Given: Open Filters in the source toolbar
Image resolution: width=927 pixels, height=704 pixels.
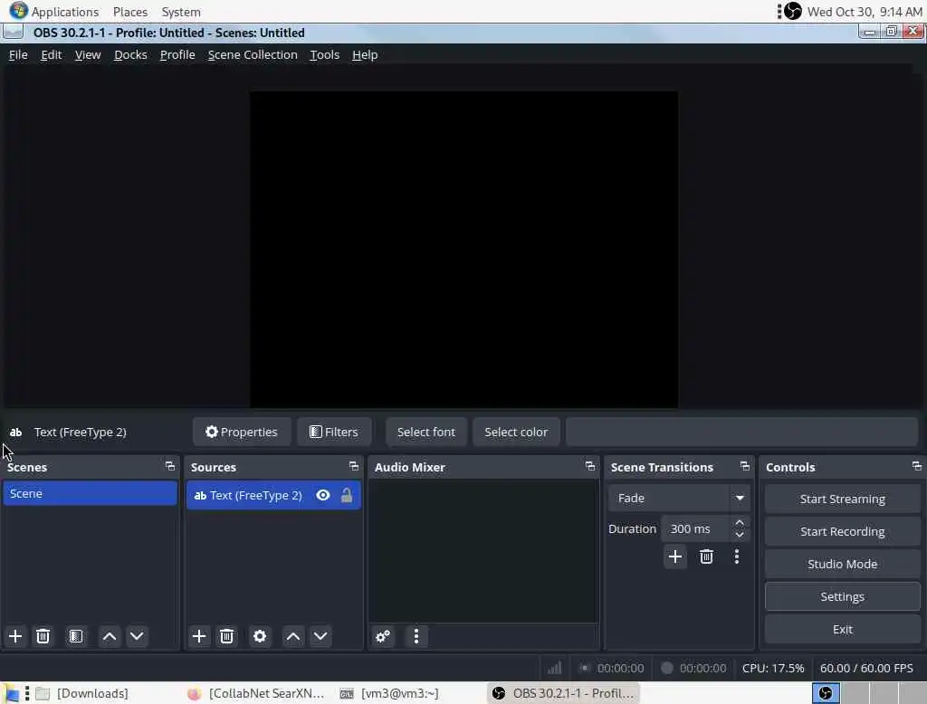Looking at the screenshot, I should coord(334,432).
